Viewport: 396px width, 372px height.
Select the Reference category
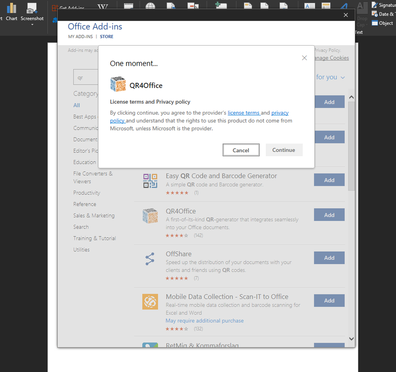84,204
